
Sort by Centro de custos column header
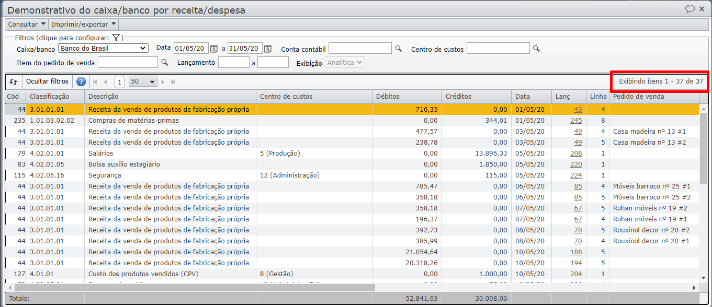coord(314,97)
